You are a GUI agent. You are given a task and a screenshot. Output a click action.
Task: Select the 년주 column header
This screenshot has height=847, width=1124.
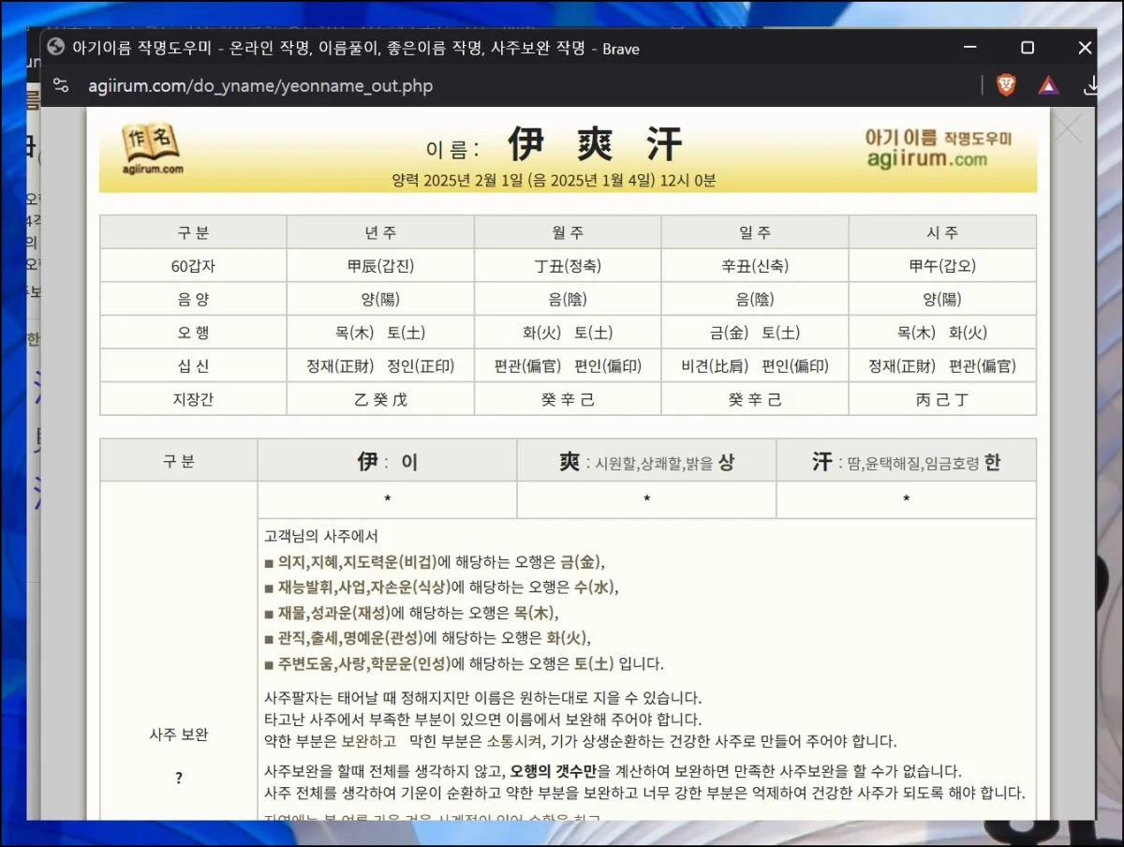coord(380,232)
